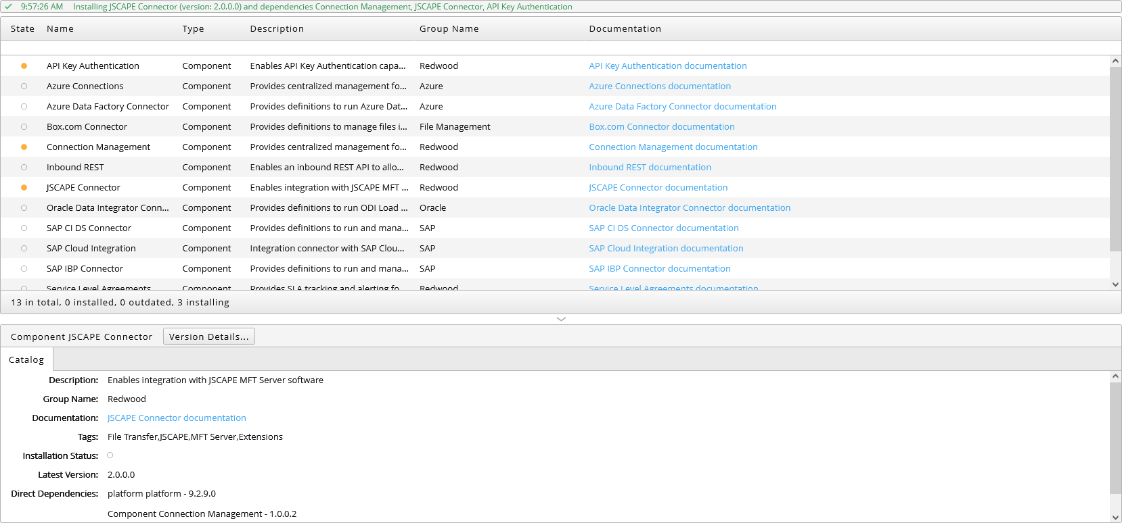
Task: Sort by the Group Name column header
Action: [x=449, y=29]
